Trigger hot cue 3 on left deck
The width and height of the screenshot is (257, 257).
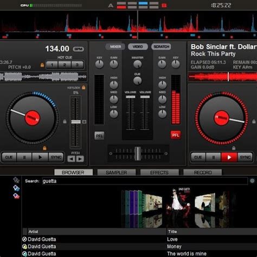[77, 65]
